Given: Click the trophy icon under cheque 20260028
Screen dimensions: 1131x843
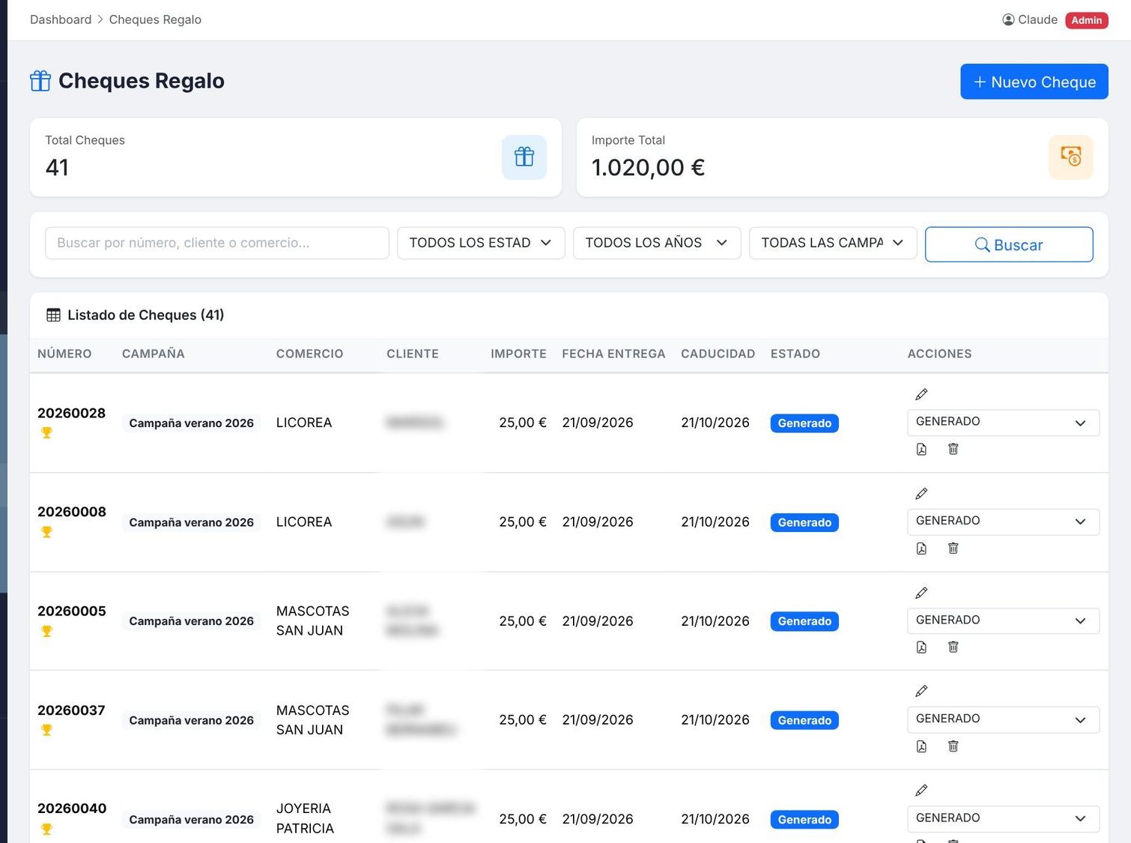Looking at the screenshot, I should 46,433.
